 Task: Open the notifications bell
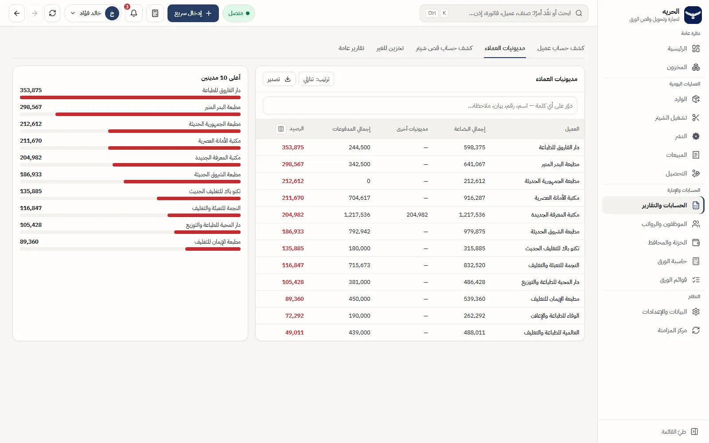click(134, 13)
